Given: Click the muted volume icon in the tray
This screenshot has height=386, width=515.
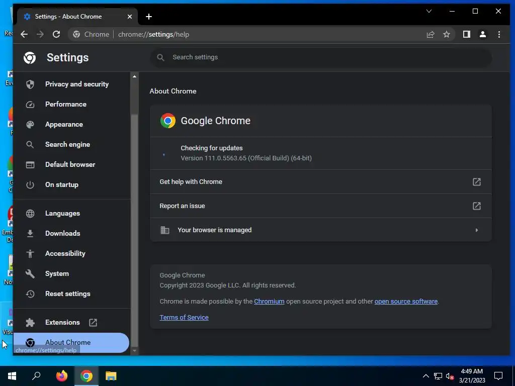Looking at the screenshot, I should tap(450, 376).
